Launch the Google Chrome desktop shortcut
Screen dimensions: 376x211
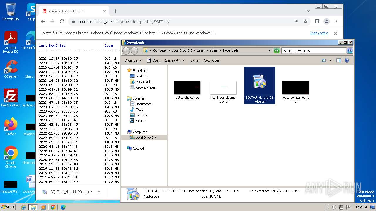tap(11, 157)
